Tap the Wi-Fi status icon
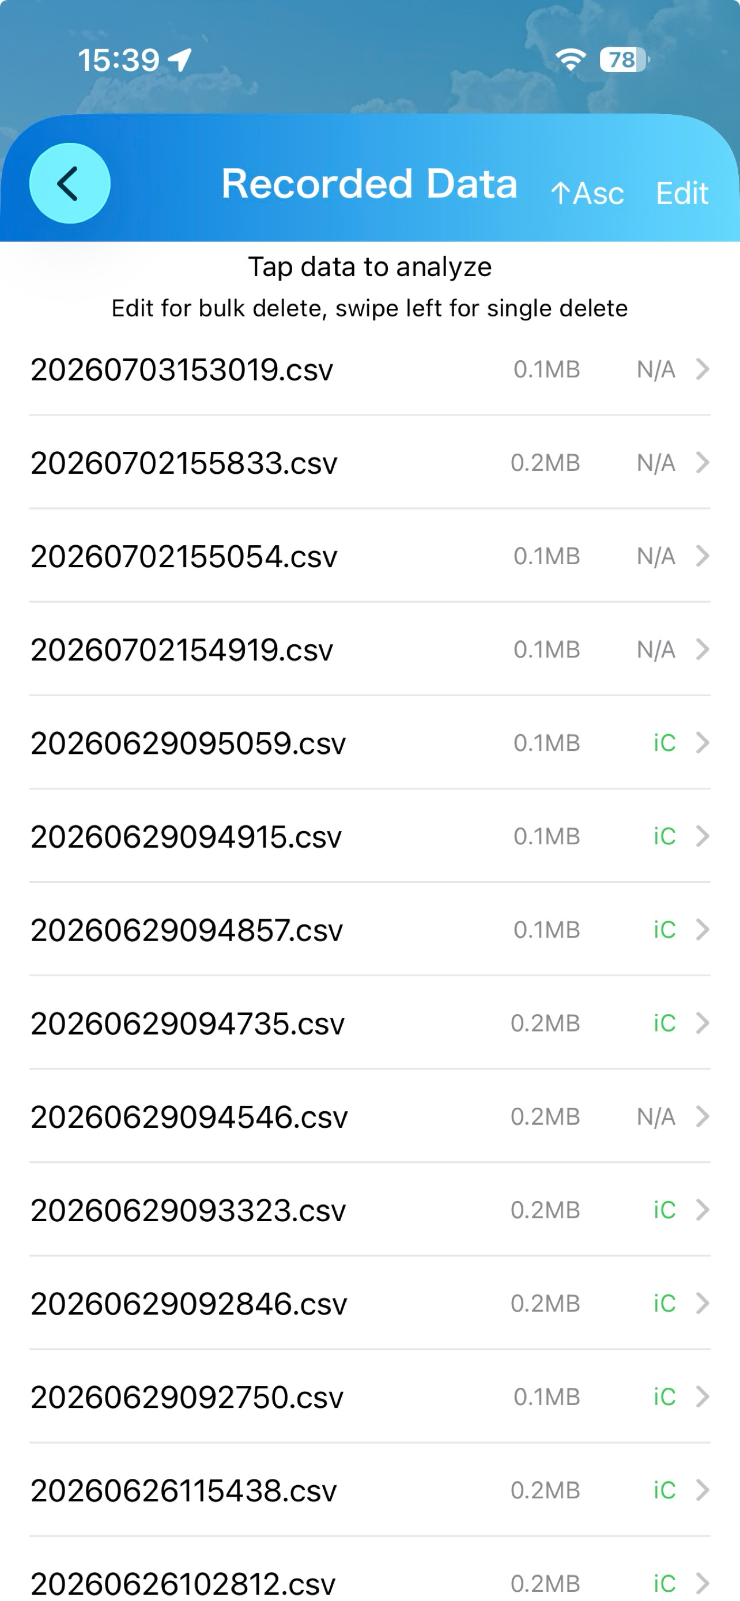 coord(571,60)
